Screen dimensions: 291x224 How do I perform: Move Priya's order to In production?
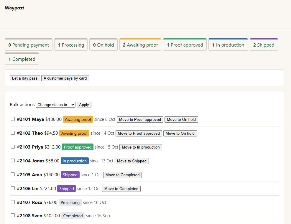click(x=141, y=147)
